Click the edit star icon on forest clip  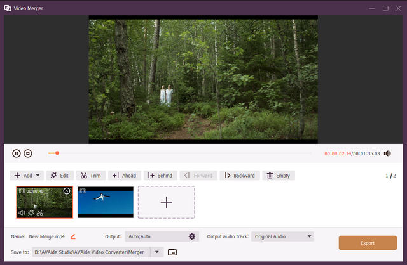31,213
